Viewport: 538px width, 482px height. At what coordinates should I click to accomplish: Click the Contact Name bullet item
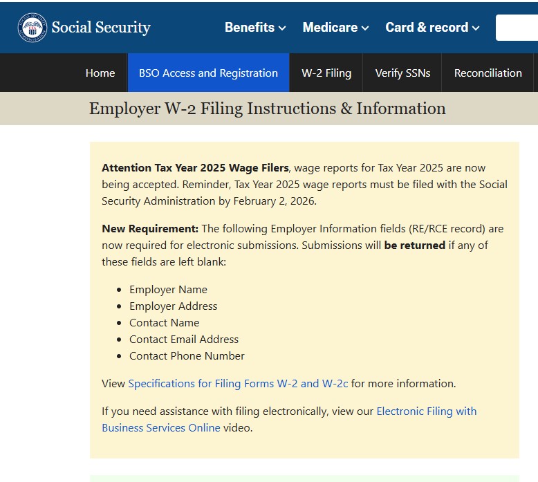click(164, 322)
